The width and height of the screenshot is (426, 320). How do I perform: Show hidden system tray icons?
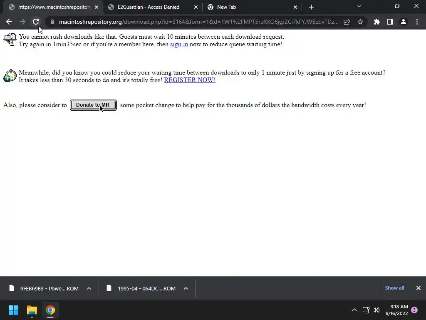pos(354,310)
